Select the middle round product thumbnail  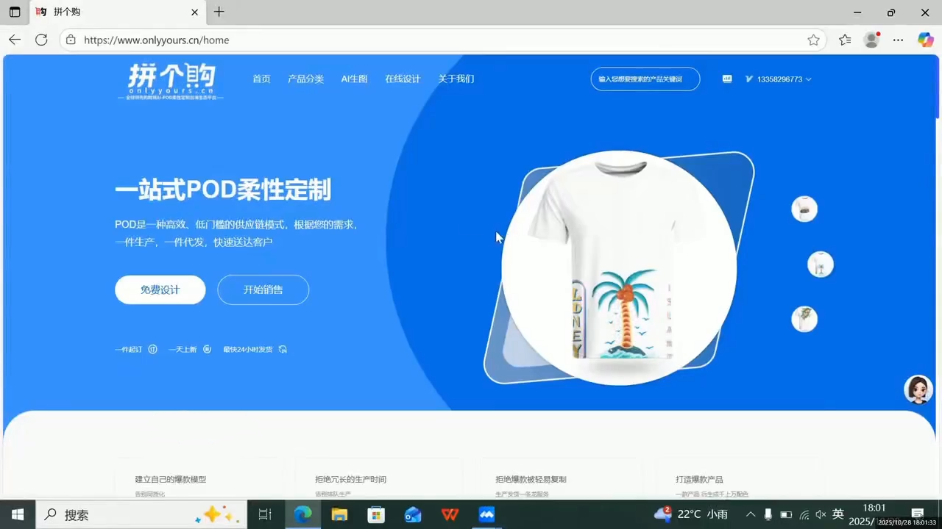821,264
